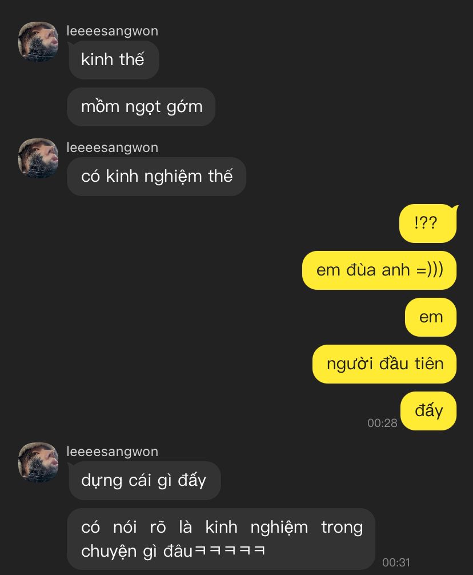Tap the yellow "đấy" message bubble

(x=428, y=411)
